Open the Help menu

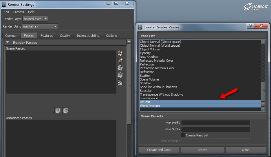(x=31, y=12)
